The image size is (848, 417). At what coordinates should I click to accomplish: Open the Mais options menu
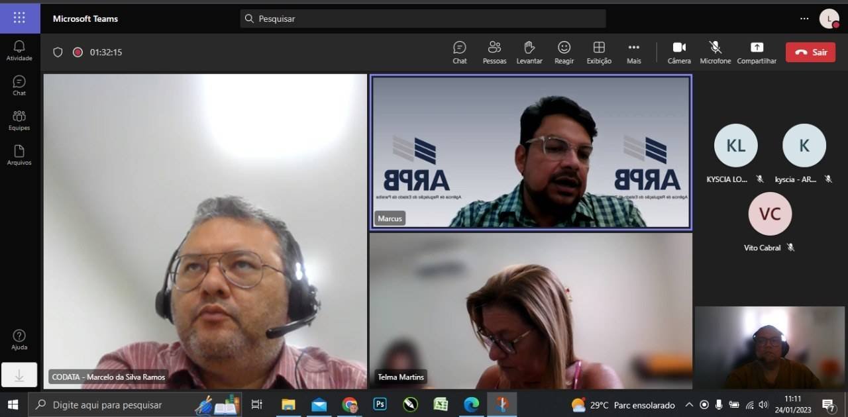point(633,52)
